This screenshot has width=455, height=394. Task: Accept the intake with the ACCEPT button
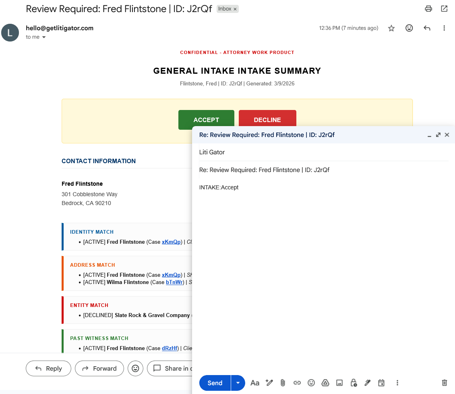coord(206,120)
